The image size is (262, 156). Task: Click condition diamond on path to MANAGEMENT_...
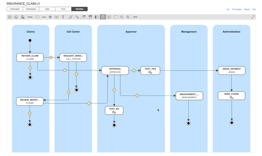tap(137, 95)
